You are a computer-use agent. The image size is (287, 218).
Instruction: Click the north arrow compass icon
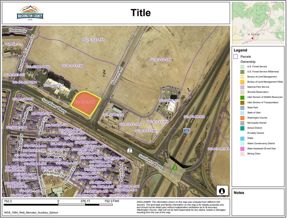tap(222, 190)
